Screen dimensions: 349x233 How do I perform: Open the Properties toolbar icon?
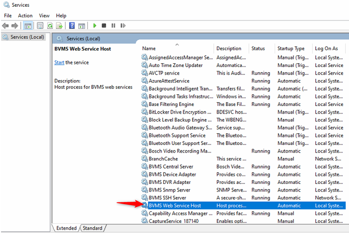[x=40, y=26]
